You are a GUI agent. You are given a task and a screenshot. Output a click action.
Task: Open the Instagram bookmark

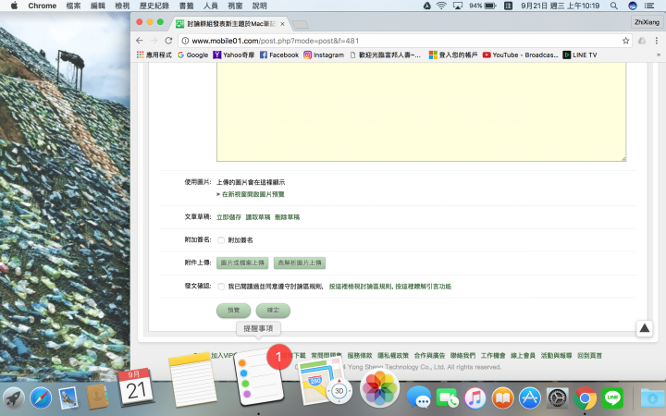(324, 55)
